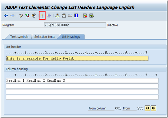This screenshot has height=118, width=168.
Task: Switch to the Text symbols tab
Action: pos(19,37)
